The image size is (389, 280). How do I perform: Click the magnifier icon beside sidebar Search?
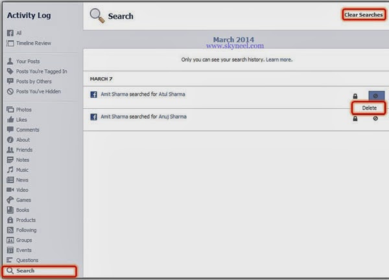(10, 270)
